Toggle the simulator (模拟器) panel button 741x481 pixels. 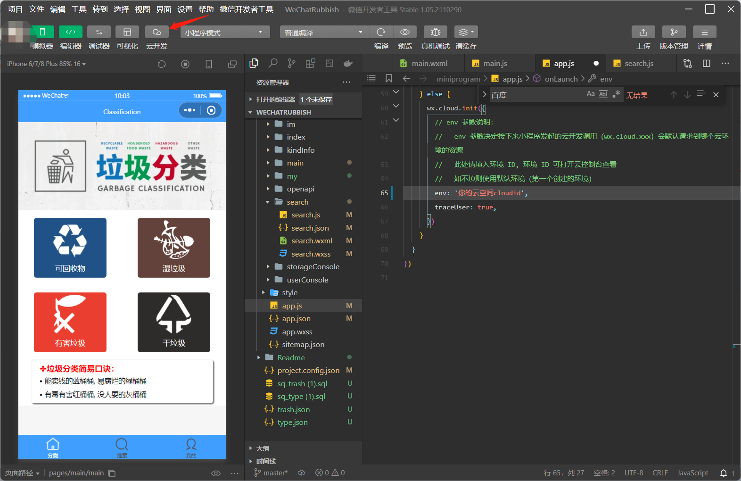coord(42,32)
